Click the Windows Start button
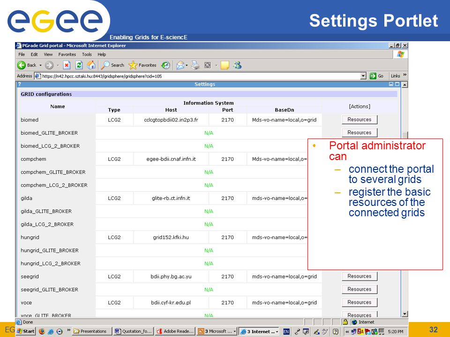Viewport: 450px width, 337px height. click(26, 331)
